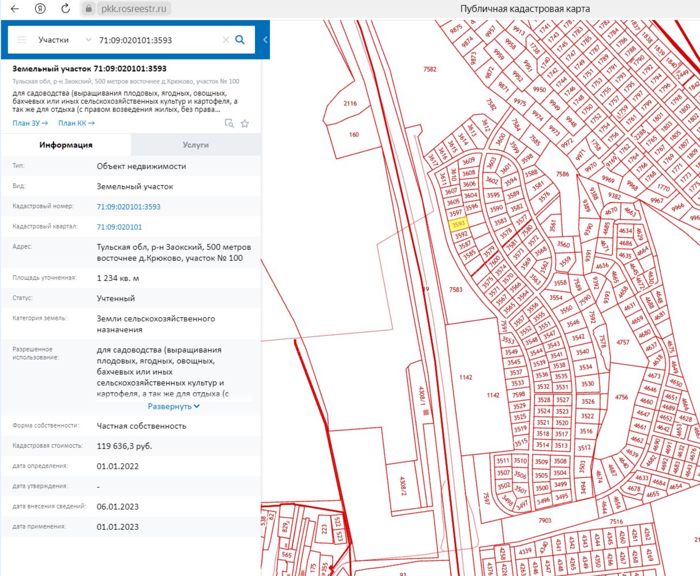The width and height of the screenshot is (700, 576).
Task: Open the План ЗУ link
Action: [x=30, y=123]
